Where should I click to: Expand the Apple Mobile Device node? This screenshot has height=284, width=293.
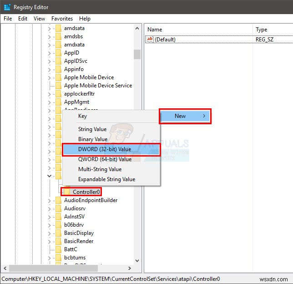pos(49,78)
